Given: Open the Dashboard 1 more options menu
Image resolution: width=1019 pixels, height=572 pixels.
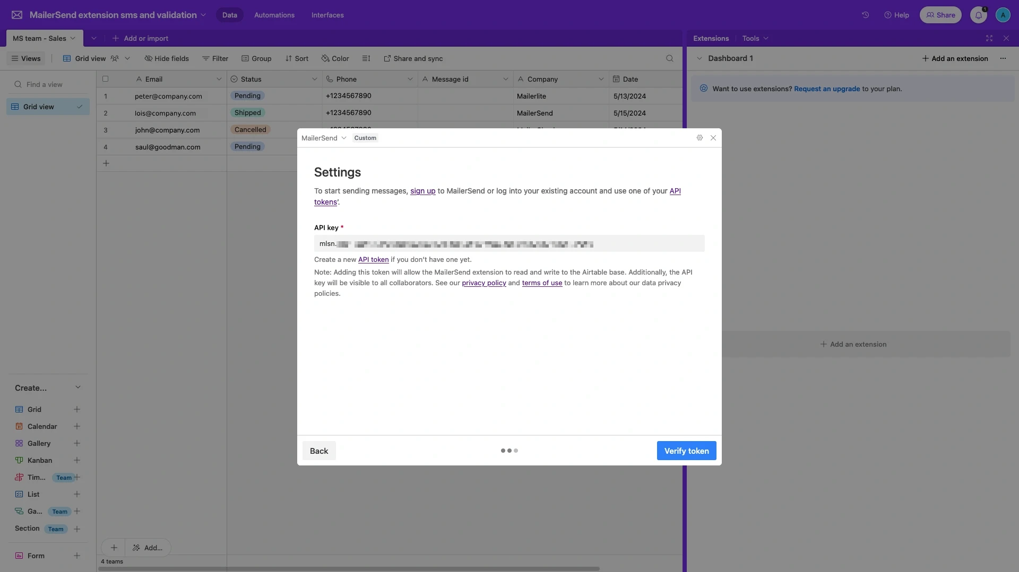Looking at the screenshot, I should pyautogui.click(x=1003, y=58).
